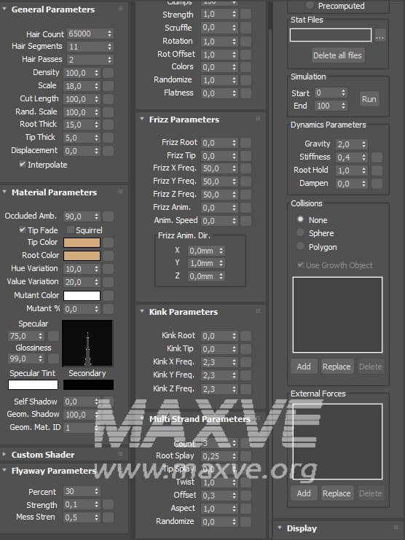The height and width of the screenshot is (540, 405).
Task: Click the Scale map button
Action: point(108,86)
